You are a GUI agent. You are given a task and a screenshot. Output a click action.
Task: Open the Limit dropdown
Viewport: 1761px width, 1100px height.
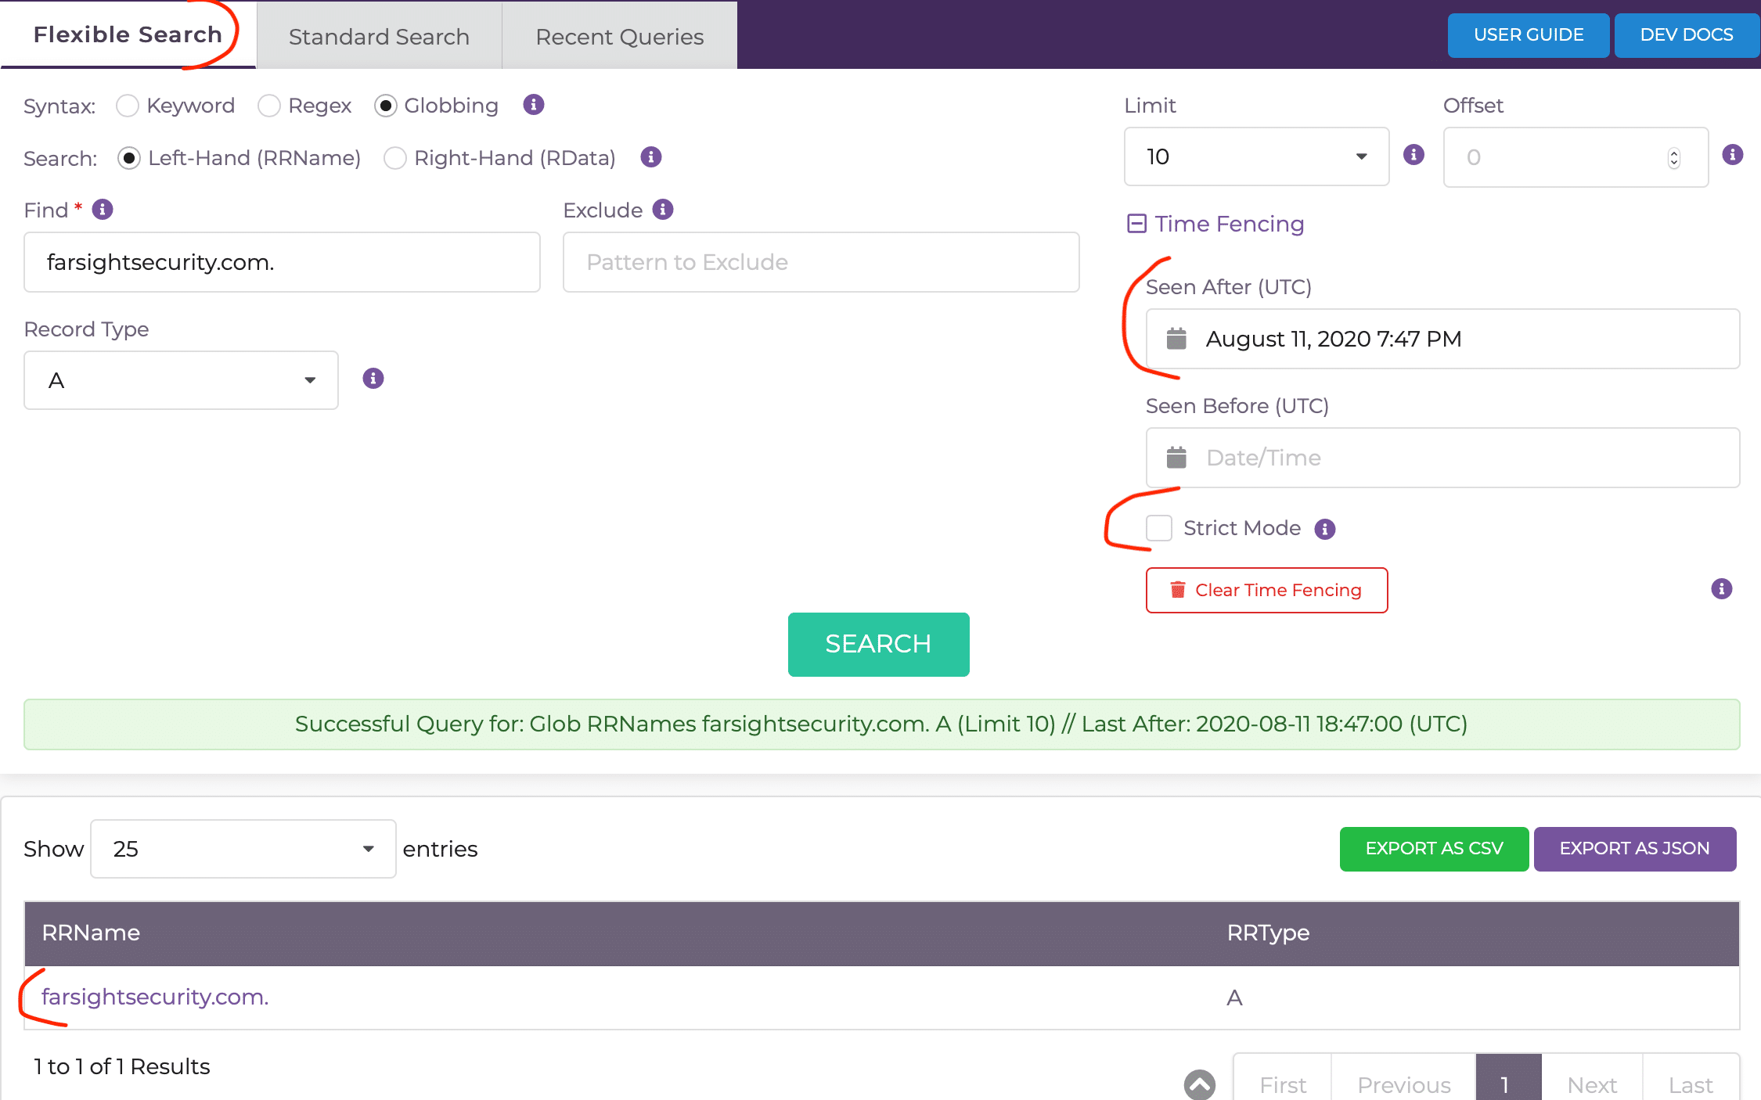click(1256, 156)
